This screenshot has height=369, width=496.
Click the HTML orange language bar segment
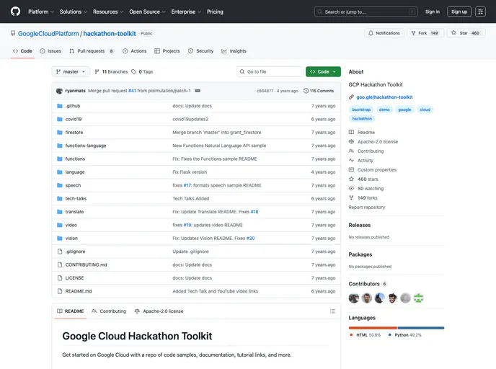click(x=373, y=328)
